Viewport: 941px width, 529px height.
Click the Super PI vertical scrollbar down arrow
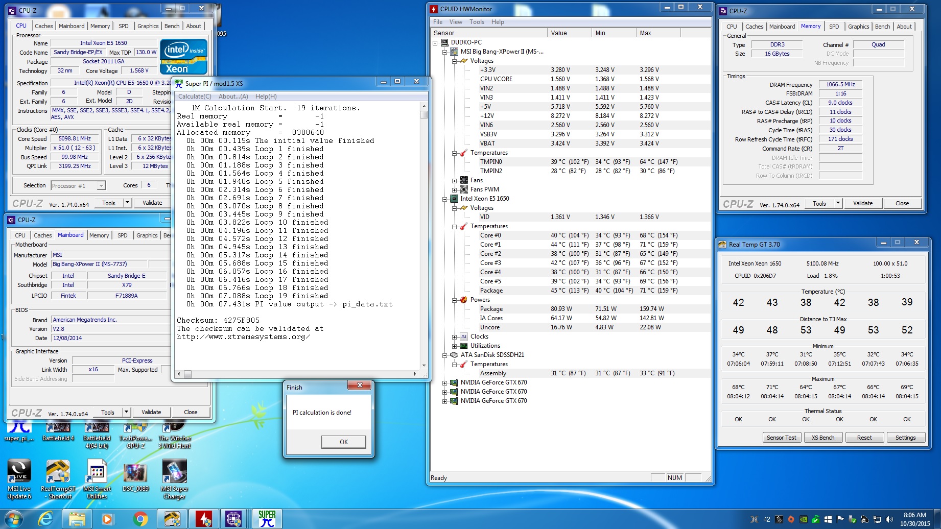tap(424, 366)
